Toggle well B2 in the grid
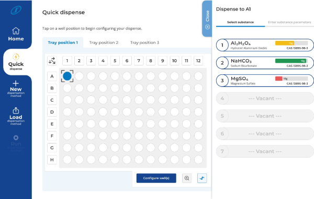This screenshot has height=199, width=314. coord(79,88)
